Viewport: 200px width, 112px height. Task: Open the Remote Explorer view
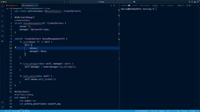coord(2,31)
